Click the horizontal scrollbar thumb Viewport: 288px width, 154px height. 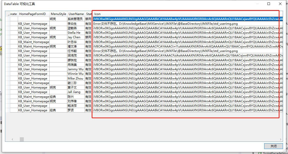click(22, 139)
